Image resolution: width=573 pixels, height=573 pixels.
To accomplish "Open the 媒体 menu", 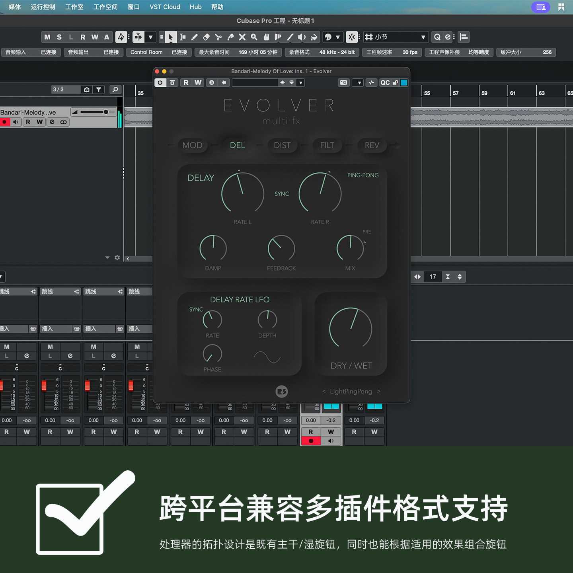I will click(x=15, y=7).
